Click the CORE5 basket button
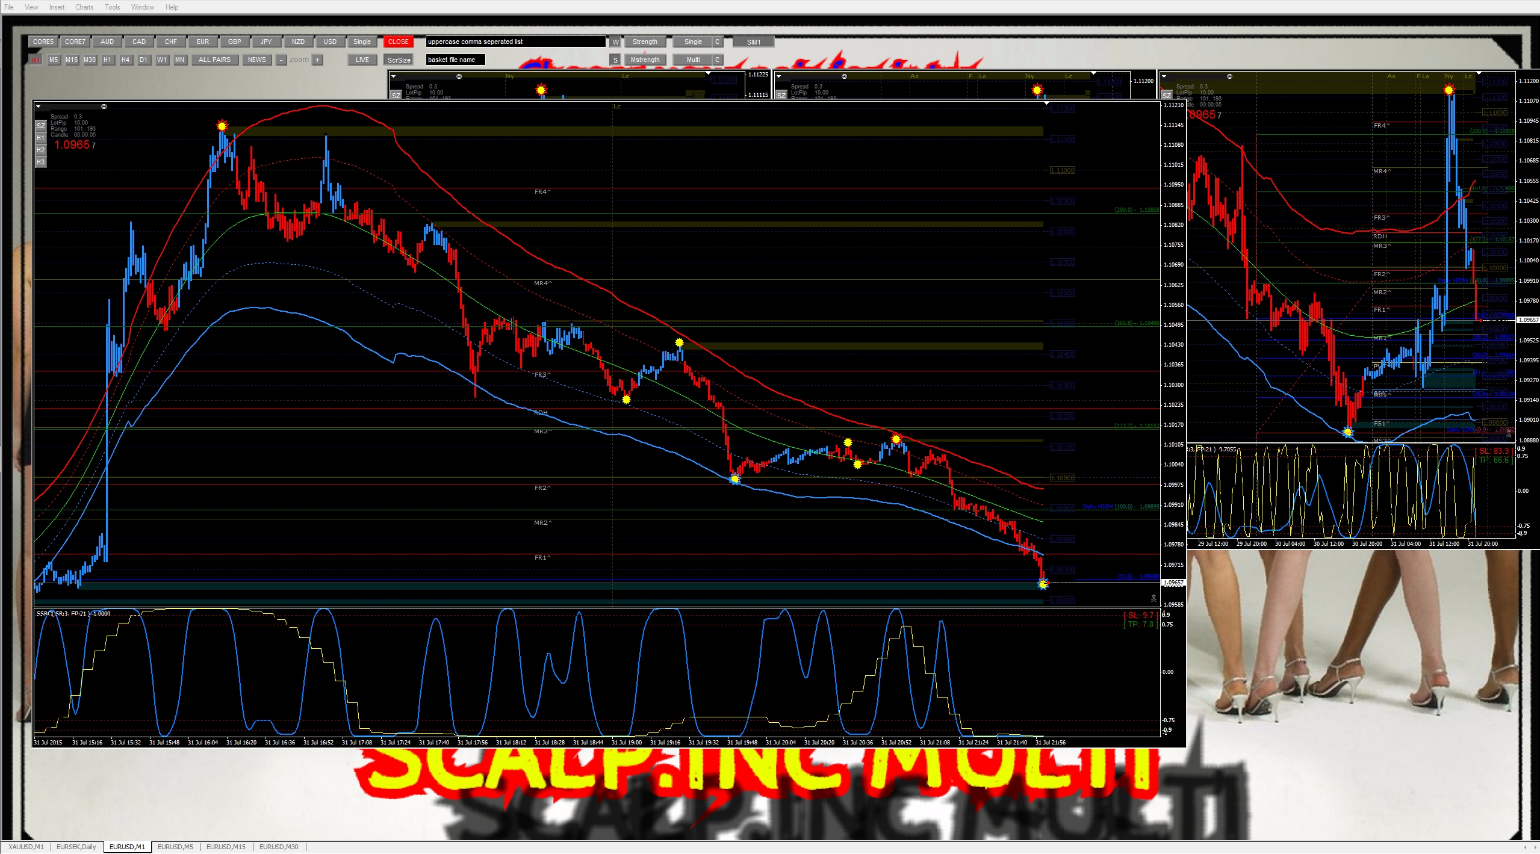The image size is (1540, 854). (43, 42)
